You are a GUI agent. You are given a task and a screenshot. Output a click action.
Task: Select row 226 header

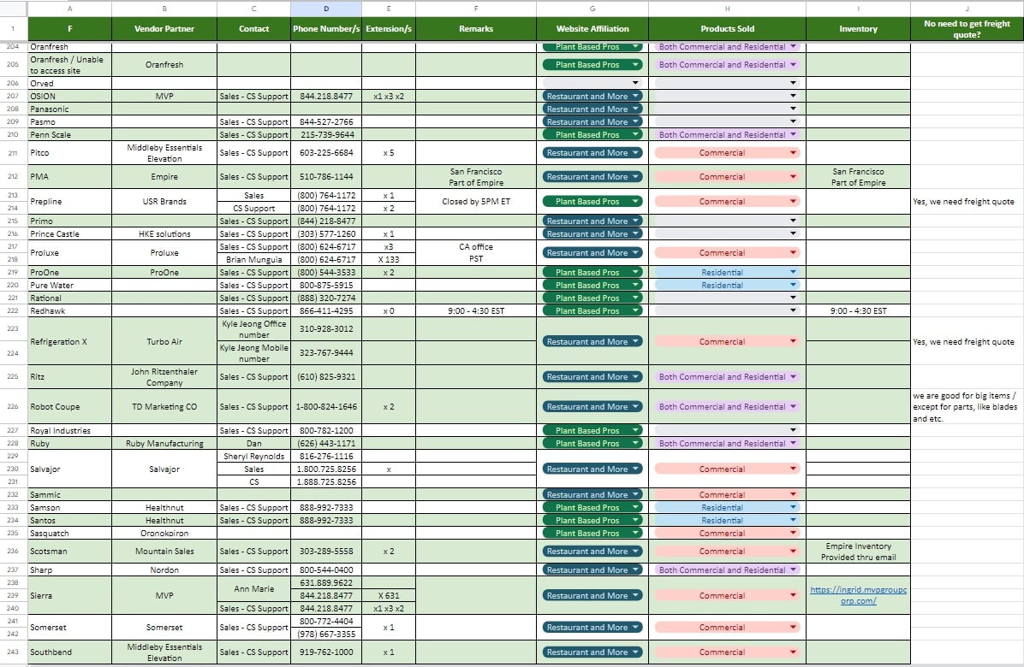click(x=13, y=406)
